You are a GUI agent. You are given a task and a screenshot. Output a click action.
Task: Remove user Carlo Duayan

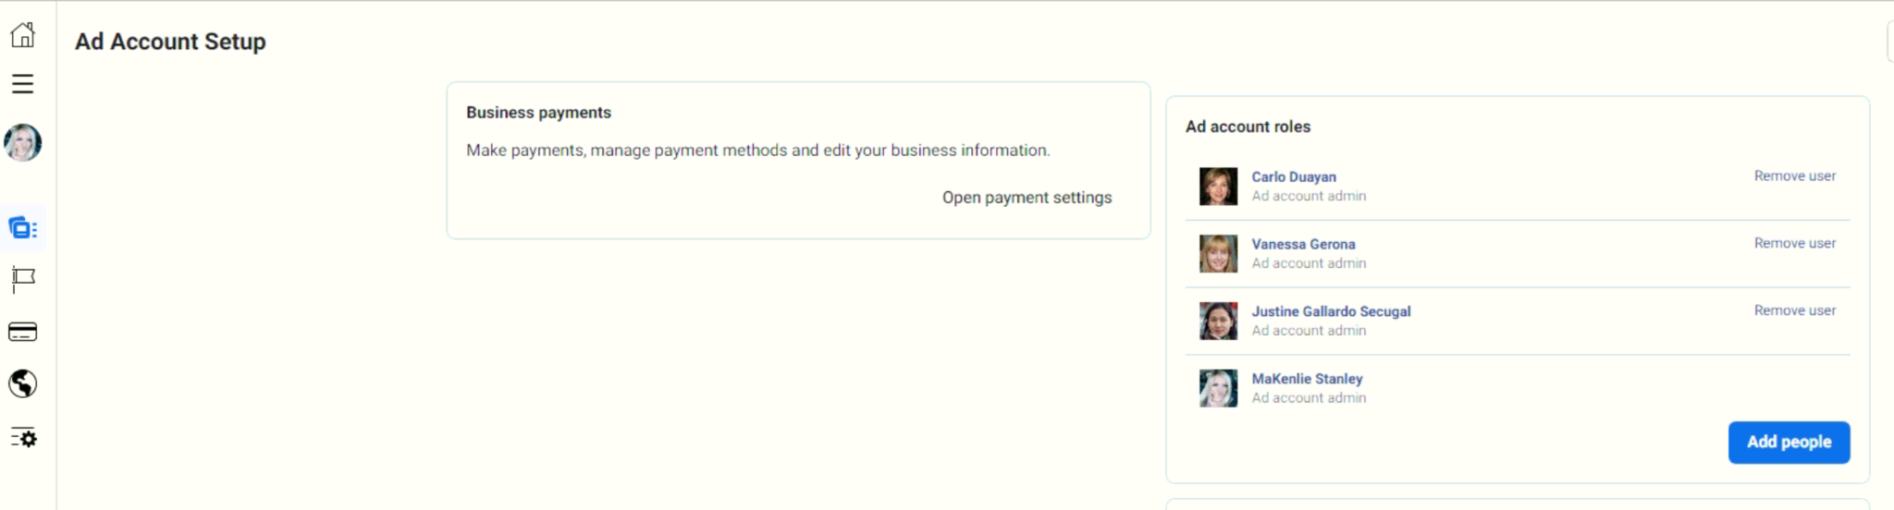point(1794,176)
